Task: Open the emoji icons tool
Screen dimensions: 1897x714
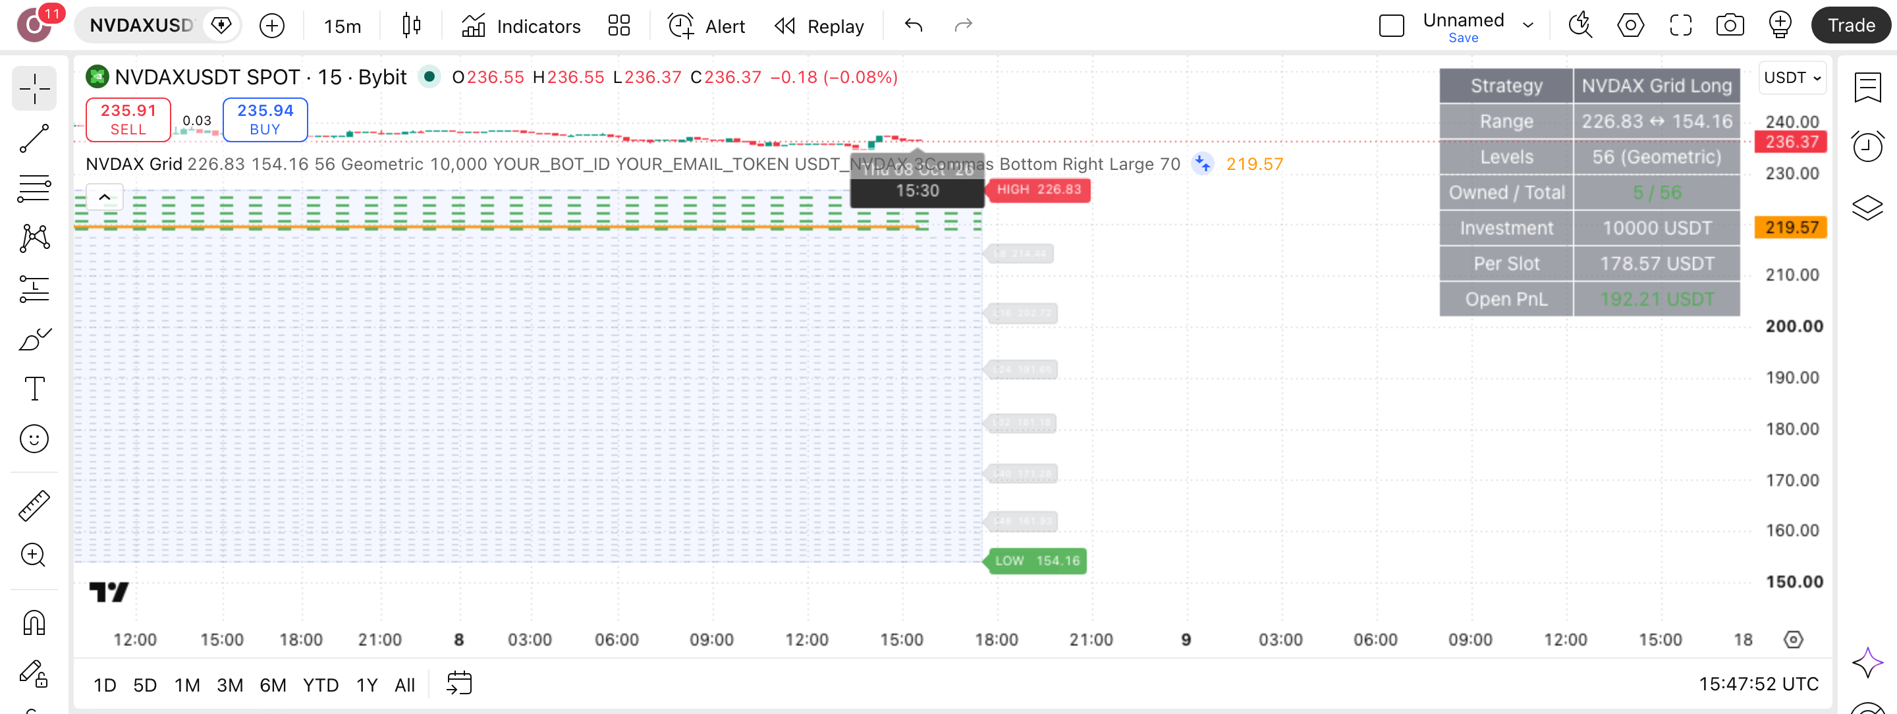Action: (34, 439)
